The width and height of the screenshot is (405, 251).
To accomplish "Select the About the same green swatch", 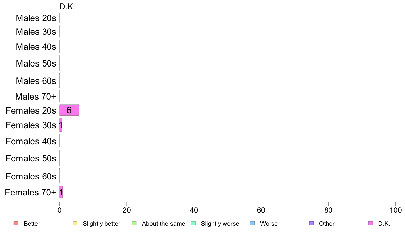I will 134,223.
